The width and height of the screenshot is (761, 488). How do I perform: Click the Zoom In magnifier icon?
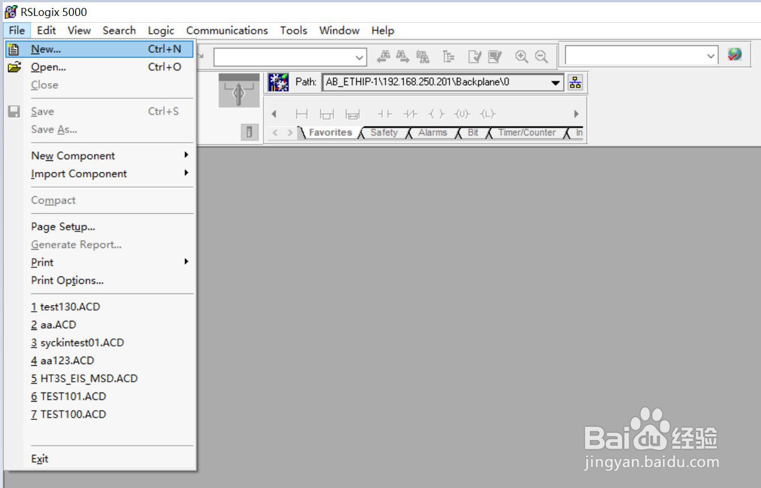[x=522, y=56]
